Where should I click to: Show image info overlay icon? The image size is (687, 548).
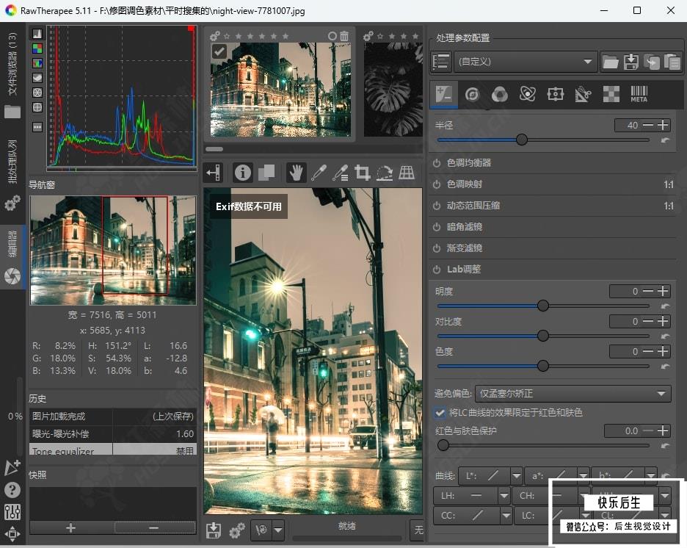[x=243, y=173]
